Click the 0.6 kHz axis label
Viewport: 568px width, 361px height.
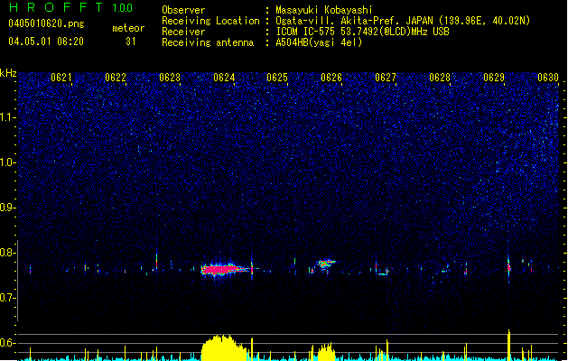pos(8,343)
